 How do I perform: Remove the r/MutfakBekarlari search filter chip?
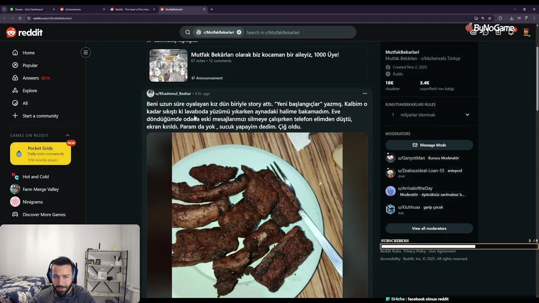[x=239, y=32]
